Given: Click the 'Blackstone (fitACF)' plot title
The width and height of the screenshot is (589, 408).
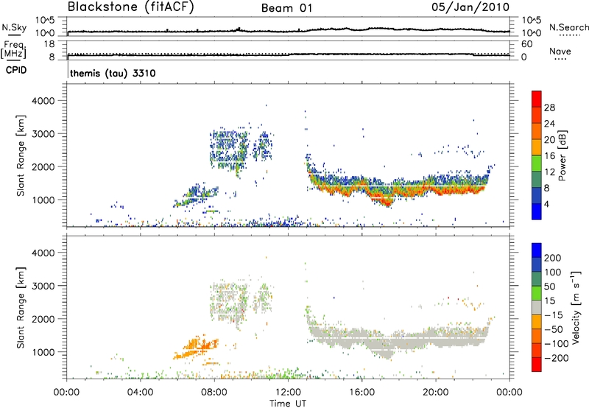Looking at the screenshot, I should 131,7.
